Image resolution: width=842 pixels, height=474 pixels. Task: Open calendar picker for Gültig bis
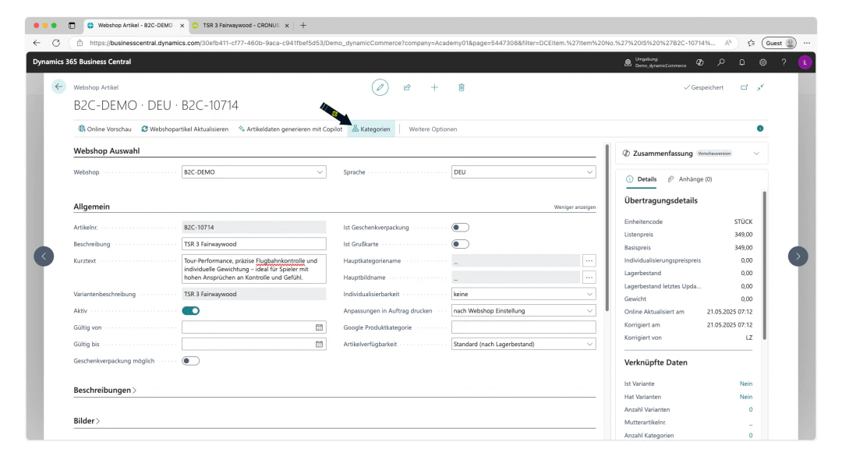pos(319,344)
